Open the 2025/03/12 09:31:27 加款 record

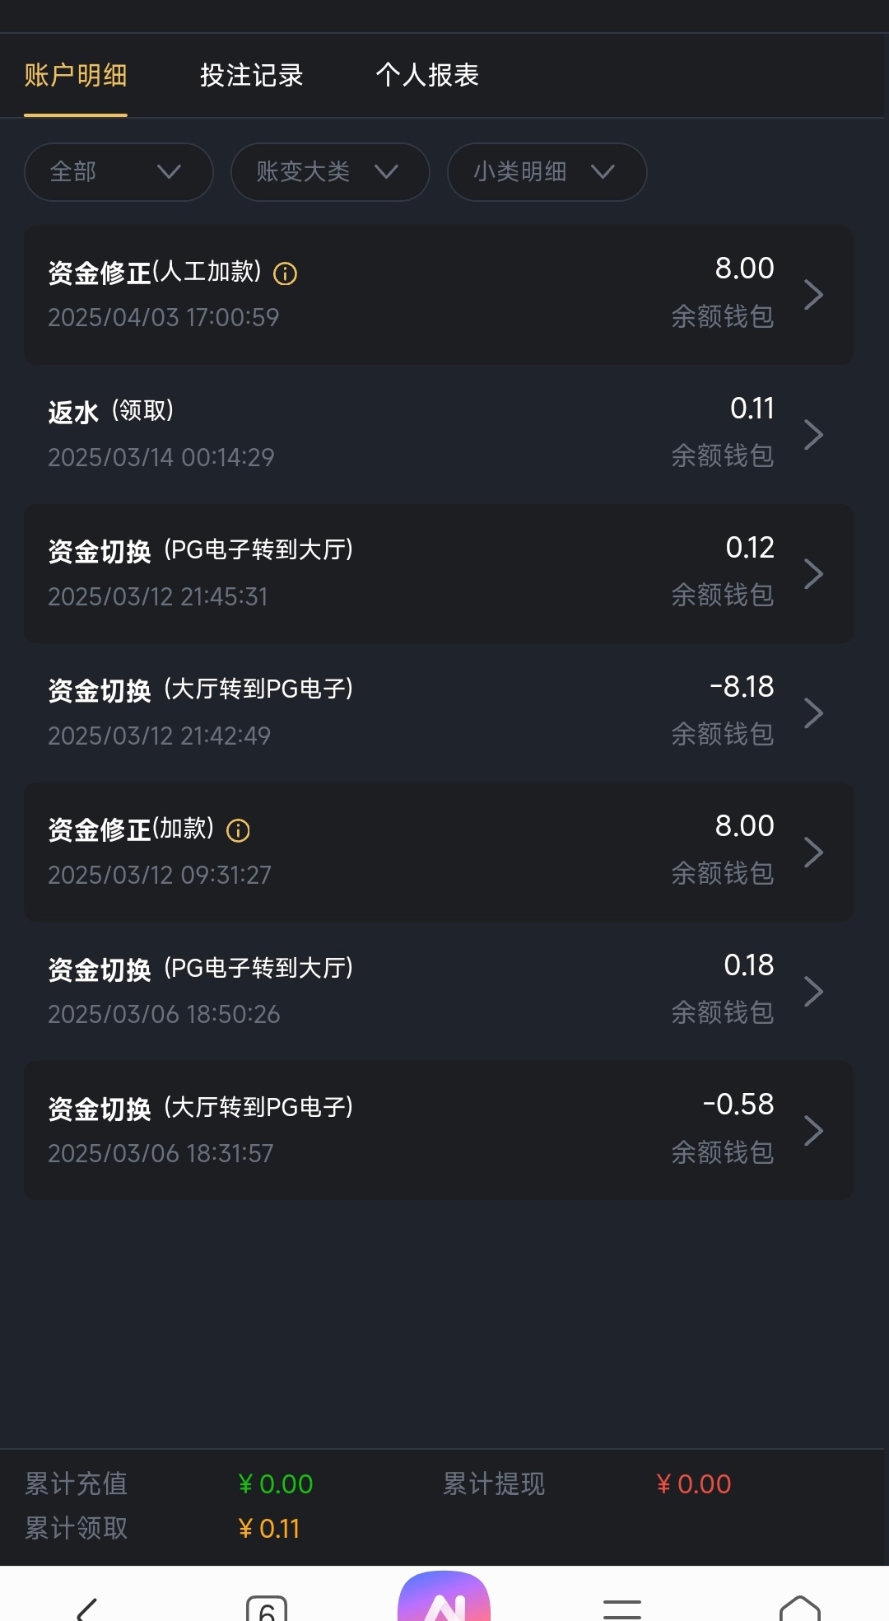(438, 852)
